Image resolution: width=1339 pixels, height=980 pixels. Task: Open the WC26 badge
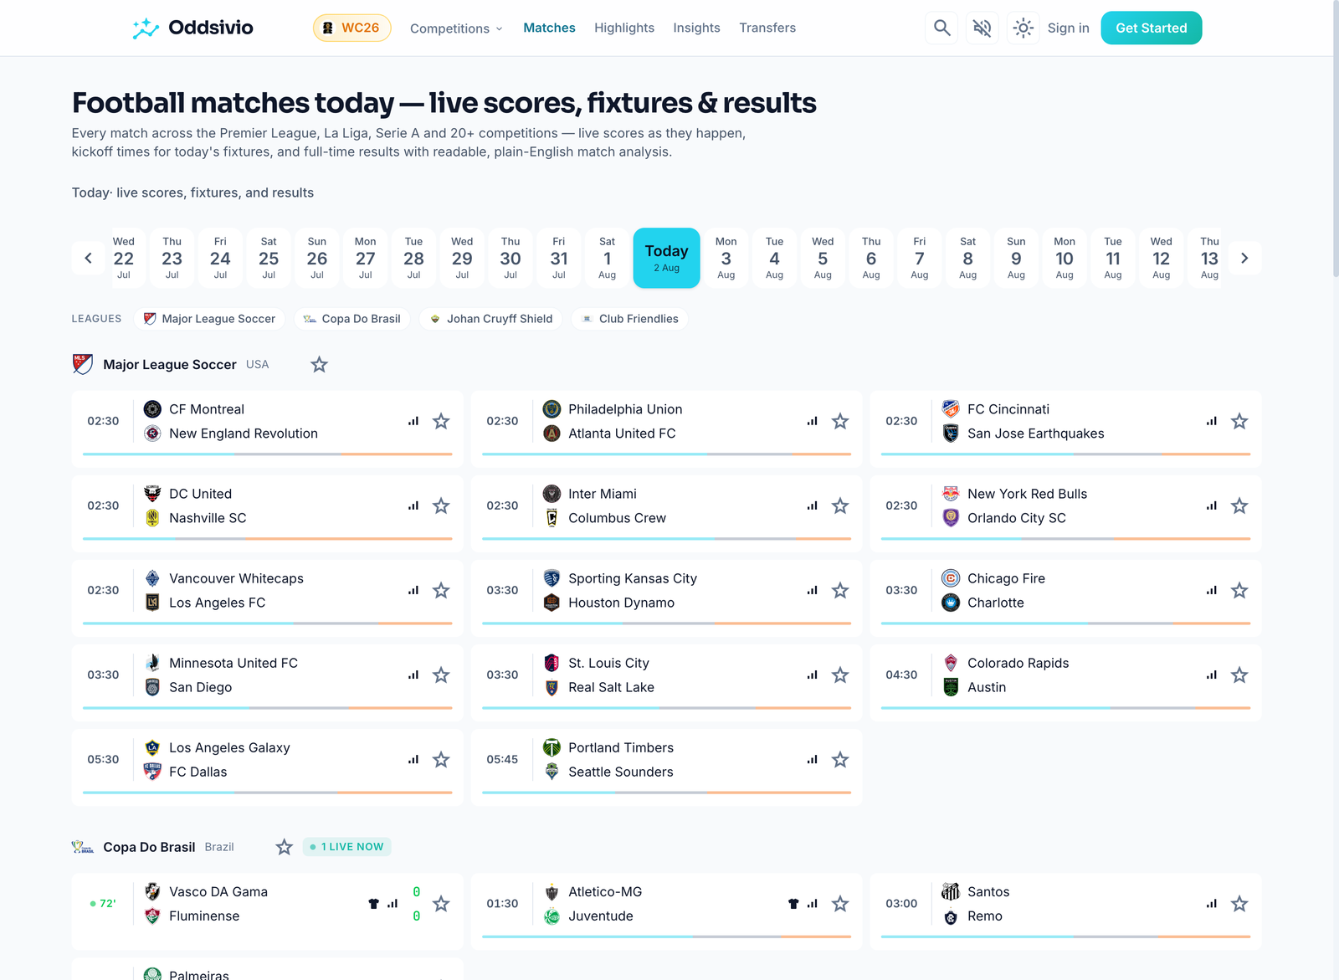[x=351, y=28]
